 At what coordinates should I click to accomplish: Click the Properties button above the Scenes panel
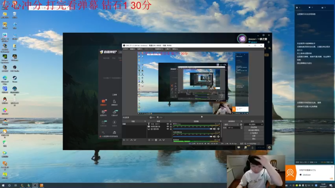pyautogui.click(x=152, y=117)
